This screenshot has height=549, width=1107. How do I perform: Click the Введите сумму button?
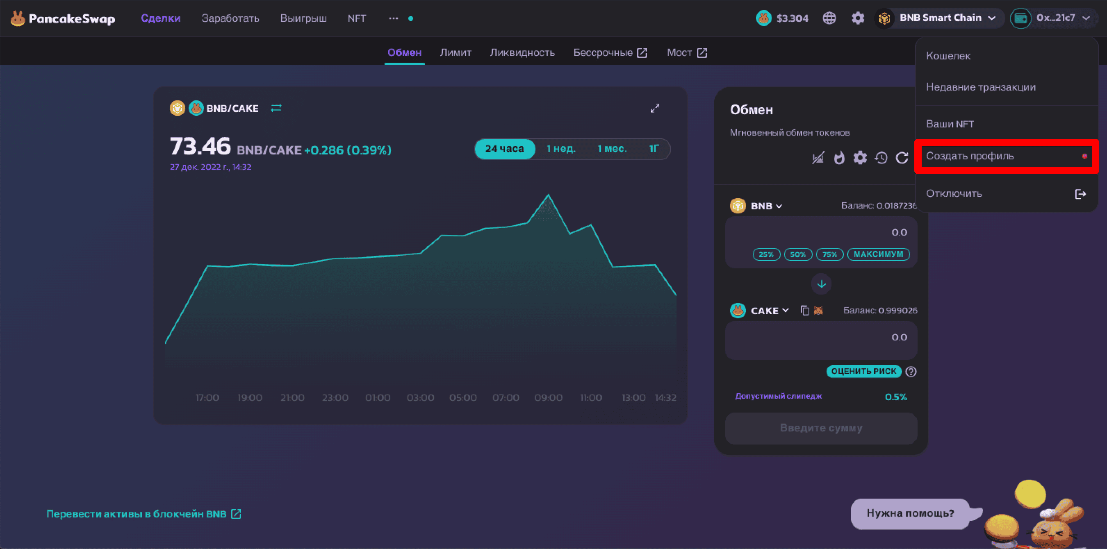click(821, 428)
